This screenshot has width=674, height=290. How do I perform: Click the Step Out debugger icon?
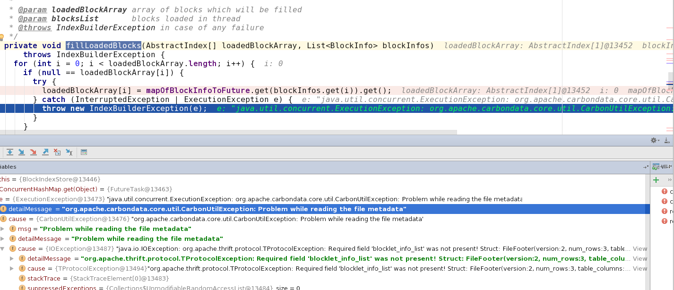coord(45,152)
